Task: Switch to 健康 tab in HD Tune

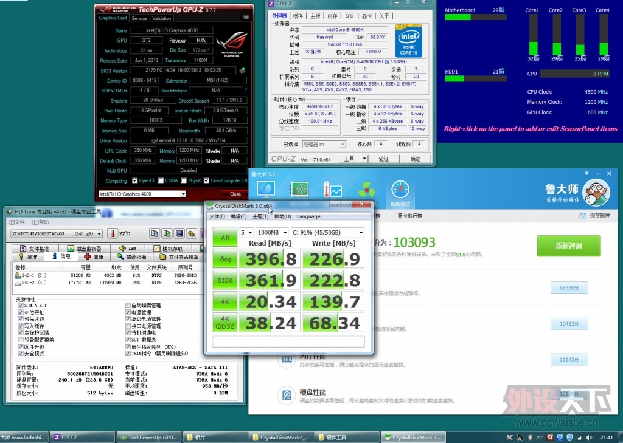Action: [x=93, y=257]
